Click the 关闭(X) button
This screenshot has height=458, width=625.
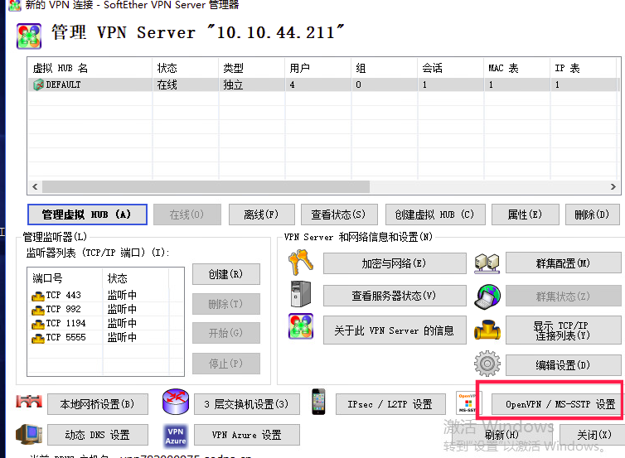(591, 435)
